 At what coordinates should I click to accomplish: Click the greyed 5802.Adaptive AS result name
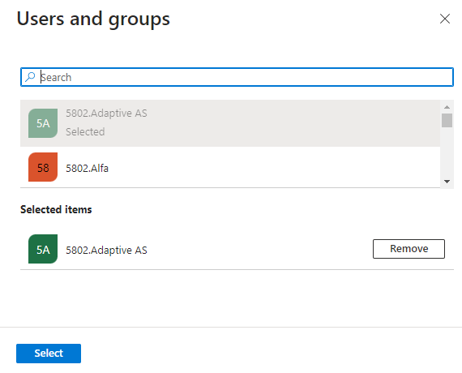point(106,114)
